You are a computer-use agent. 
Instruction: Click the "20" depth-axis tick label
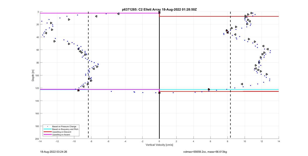(38, 25)
